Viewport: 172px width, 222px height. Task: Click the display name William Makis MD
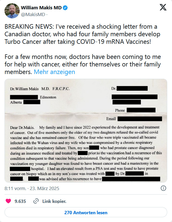coord(41,8)
